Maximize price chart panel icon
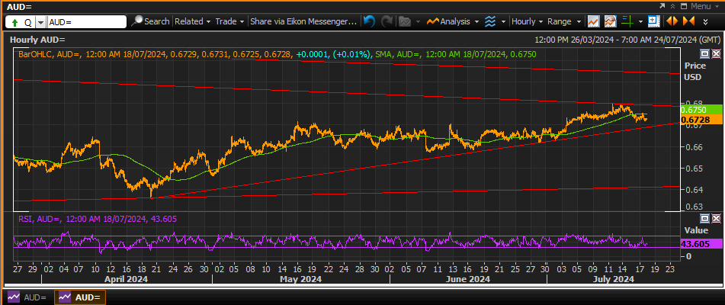 point(704,54)
